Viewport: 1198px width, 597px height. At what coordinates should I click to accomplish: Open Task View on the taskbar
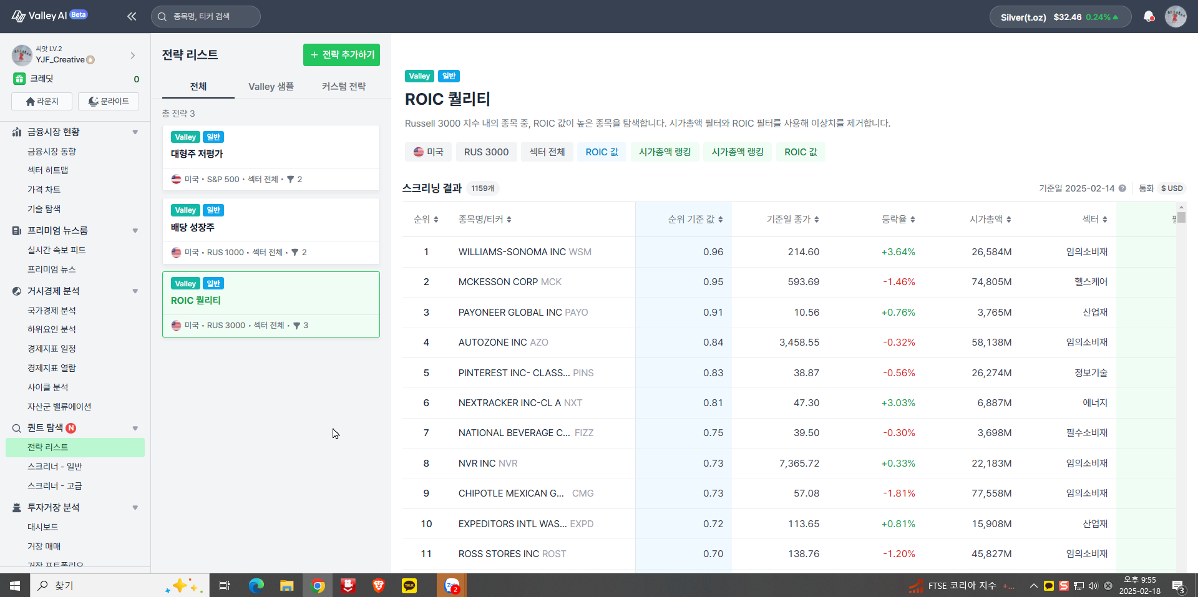pos(225,586)
